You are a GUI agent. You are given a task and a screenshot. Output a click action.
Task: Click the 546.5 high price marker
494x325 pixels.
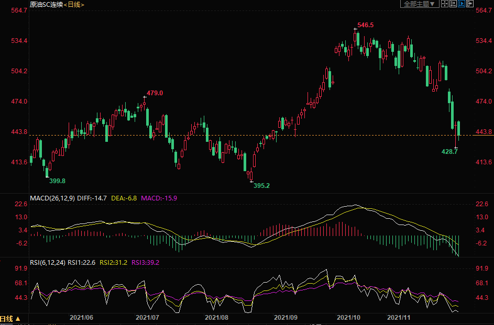pyautogui.click(x=365, y=25)
